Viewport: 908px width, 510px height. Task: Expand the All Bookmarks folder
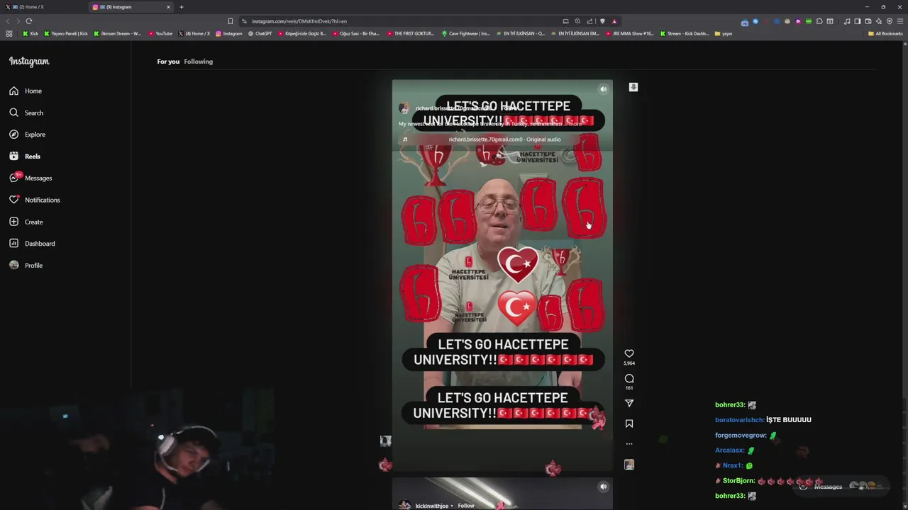click(886, 33)
